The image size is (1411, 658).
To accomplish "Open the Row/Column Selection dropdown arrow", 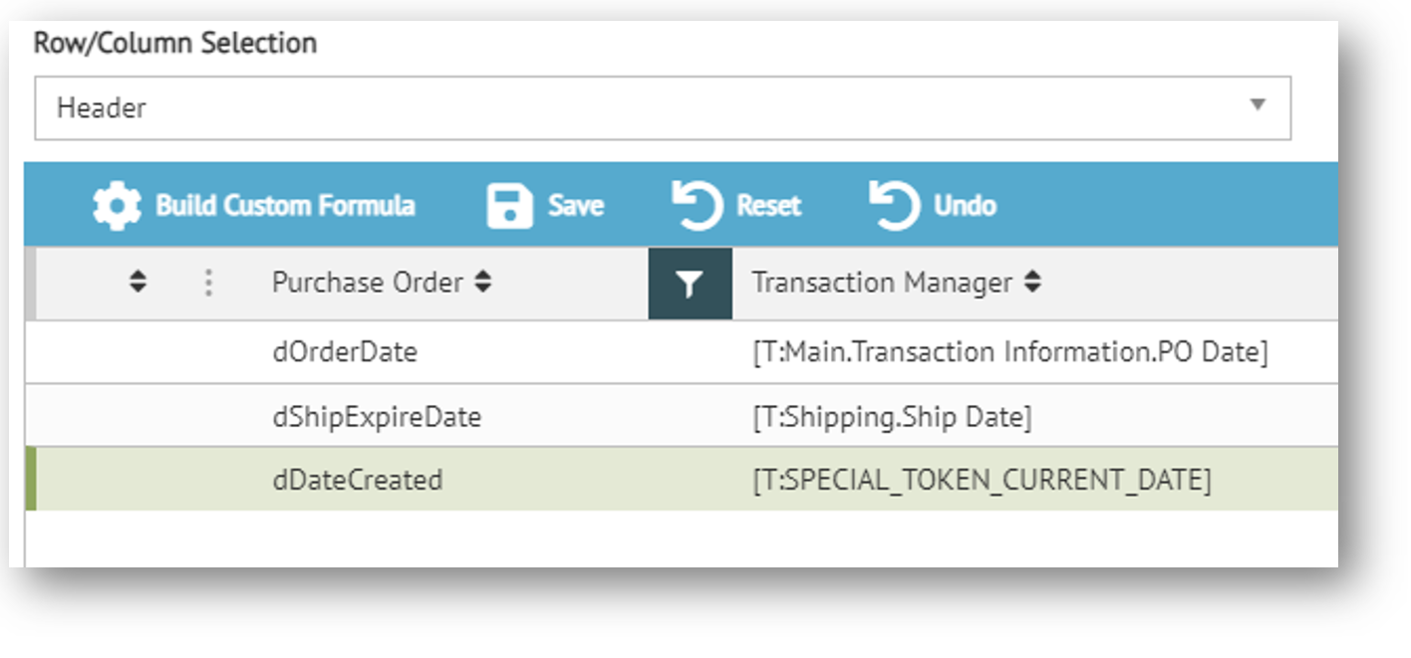I will tap(1258, 106).
